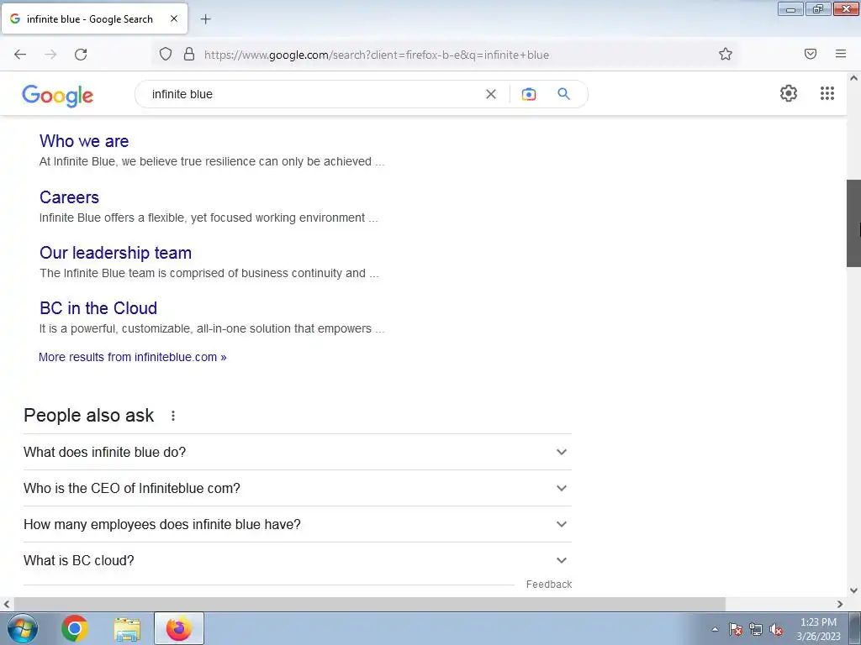
Task: Search by image with camera icon
Action: (x=529, y=94)
